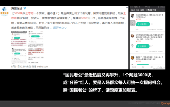170x107 pixels.
Task: Select the 收听 tab in bottom bar
Action: pos(143,67)
